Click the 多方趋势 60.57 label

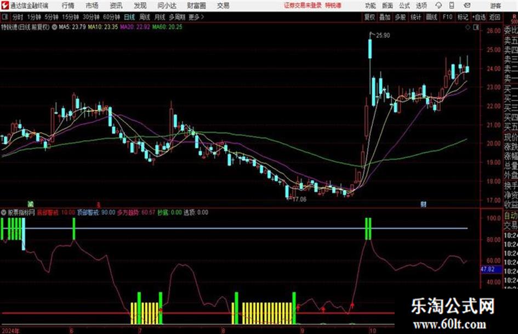[x=136, y=212]
